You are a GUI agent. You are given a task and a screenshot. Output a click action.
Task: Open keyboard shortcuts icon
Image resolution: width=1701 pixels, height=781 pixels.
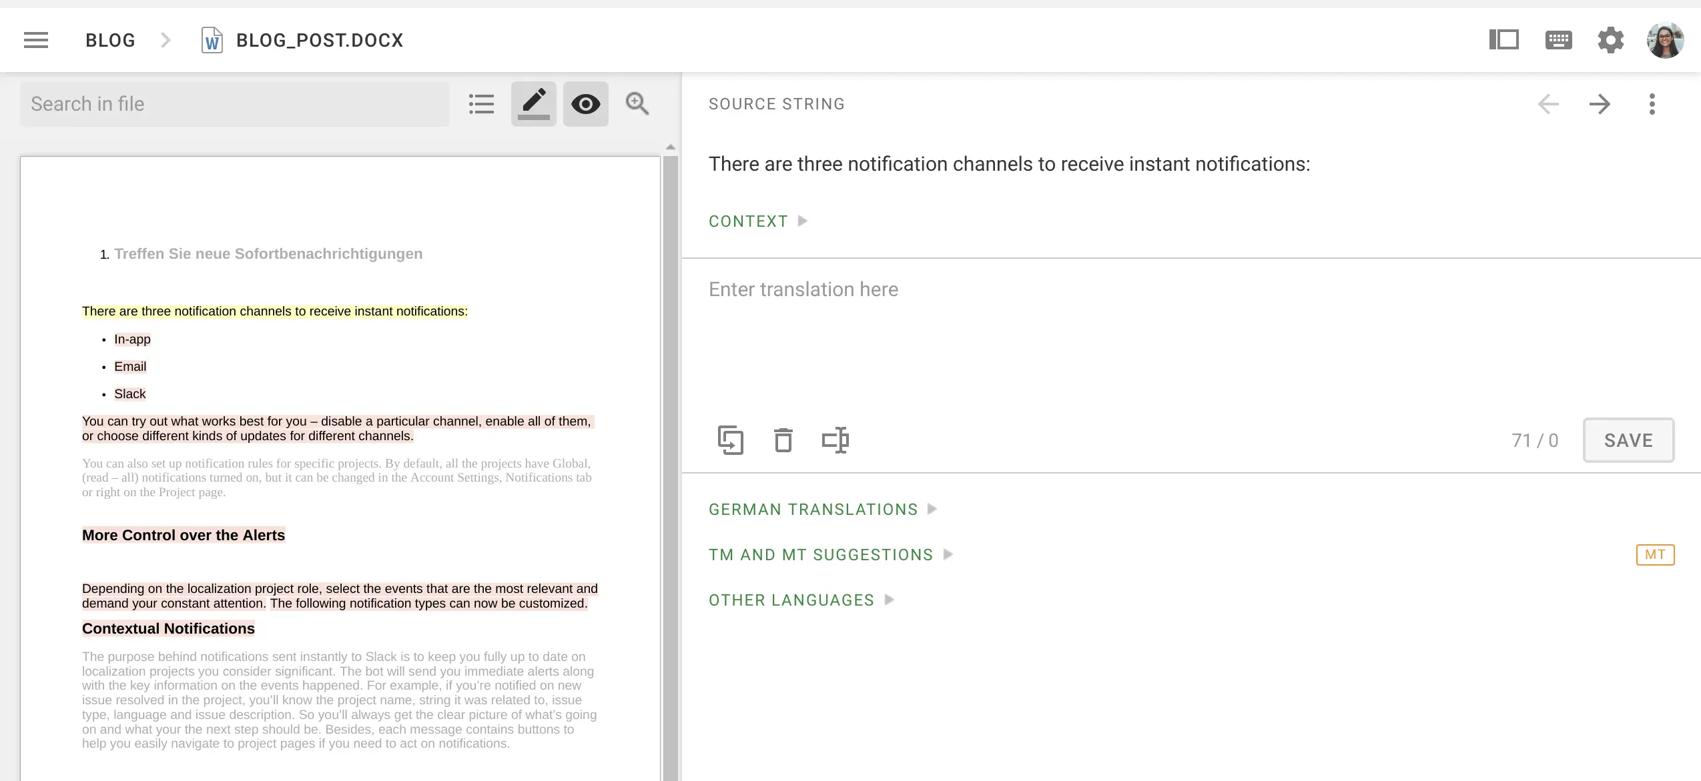(1558, 40)
